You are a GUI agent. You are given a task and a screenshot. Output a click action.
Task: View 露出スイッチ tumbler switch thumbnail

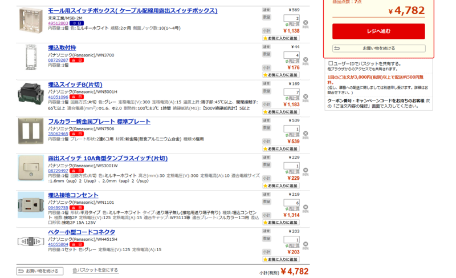point(31,168)
